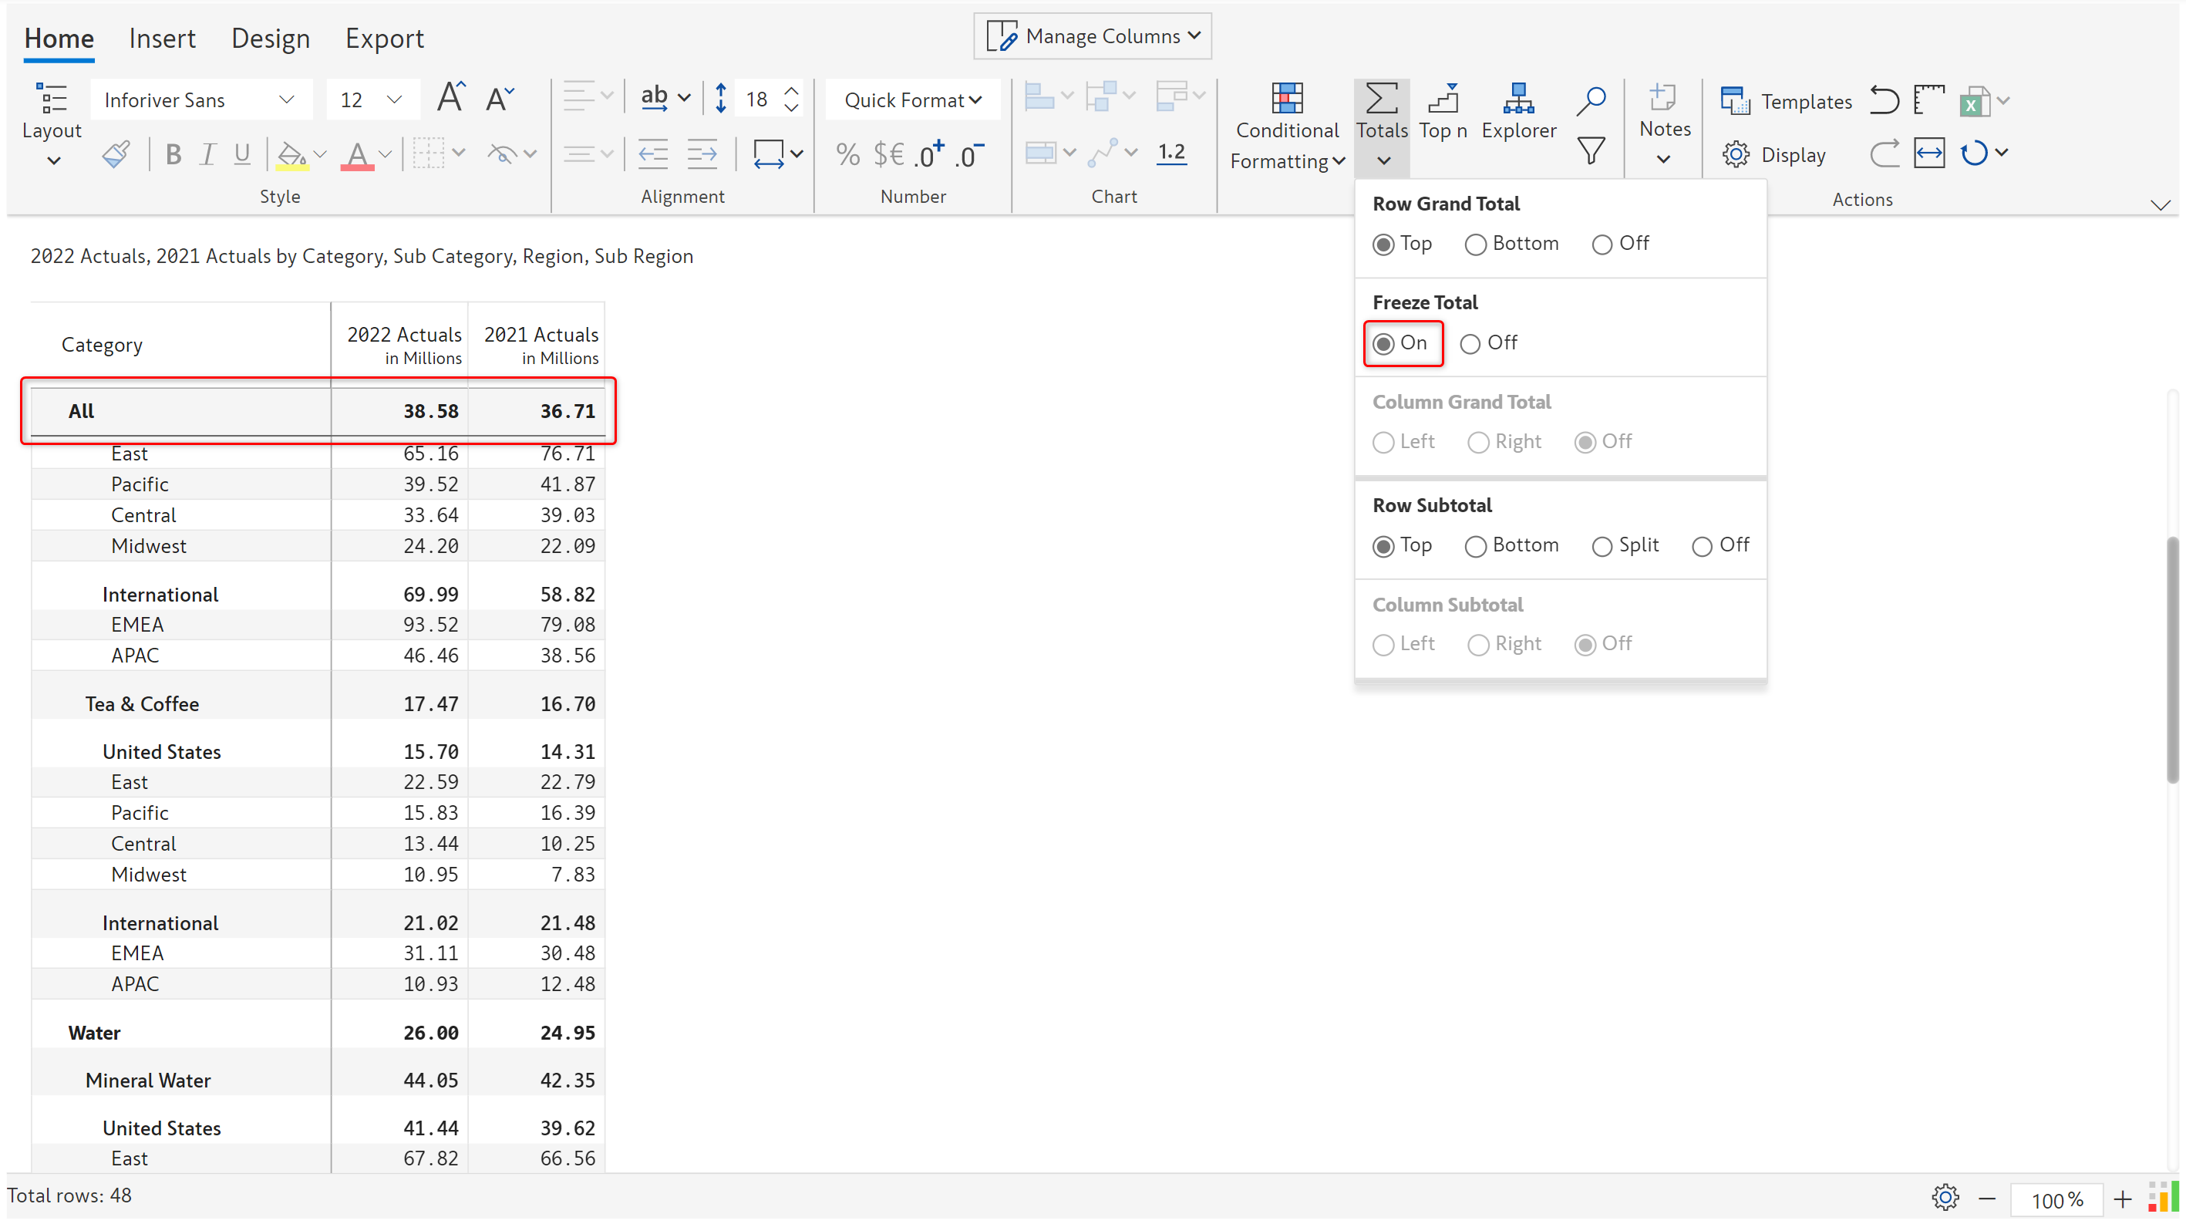Viewport: 2186px width, 1224px height.
Task: Turn Freeze Total Off
Action: (x=1470, y=344)
